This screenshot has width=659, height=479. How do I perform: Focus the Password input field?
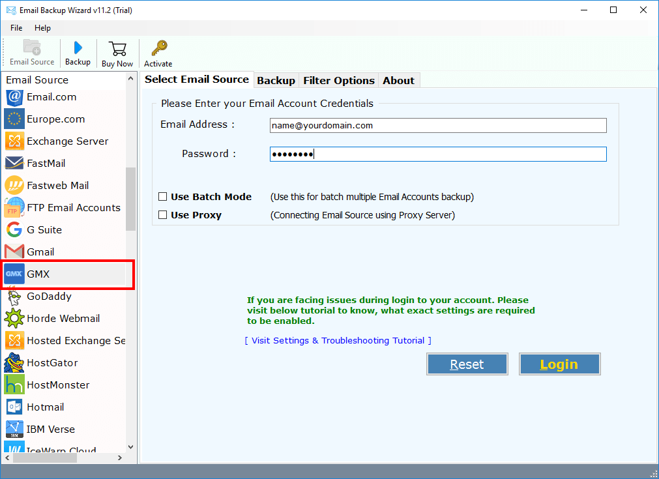pos(438,154)
